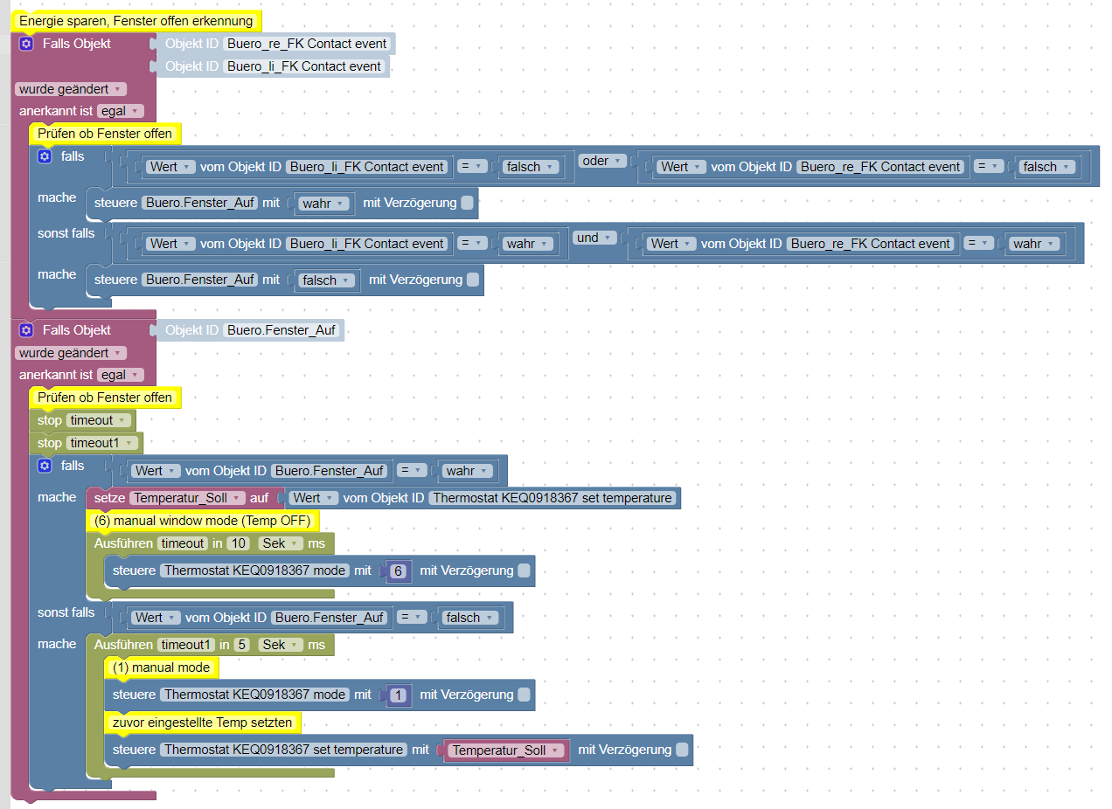Edit the delay value 5 in Ausführen timeout1
1112x809 pixels.
point(242,645)
